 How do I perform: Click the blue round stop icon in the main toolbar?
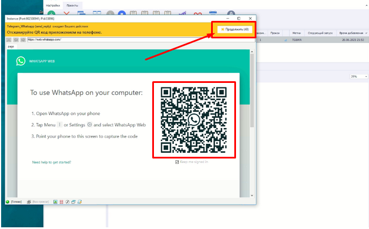coord(122,14)
